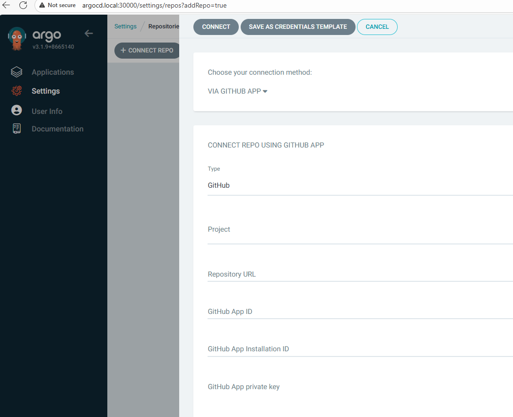The image size is (513, 417).
Task: Click the Applications layers icon
Action: (x=17, y=72)
